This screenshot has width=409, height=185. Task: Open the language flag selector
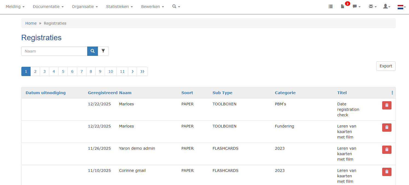pyautogui.click(x=401, y=7)
